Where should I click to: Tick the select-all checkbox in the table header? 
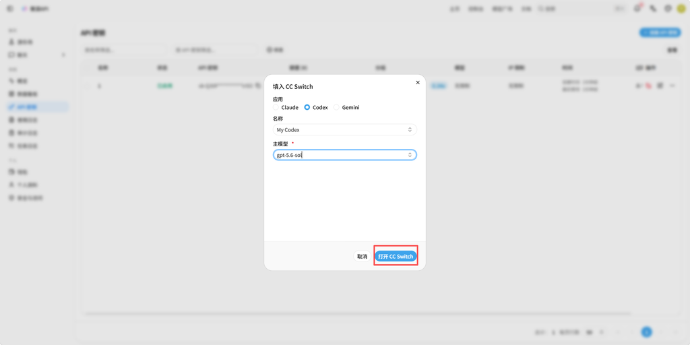coord(87,68)
